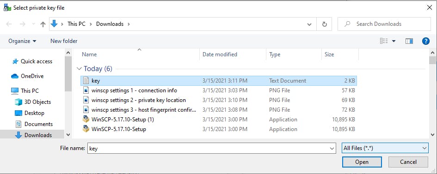Sort by Size column header
Viewport: 437px width, 174px height.
pos(329,54)
